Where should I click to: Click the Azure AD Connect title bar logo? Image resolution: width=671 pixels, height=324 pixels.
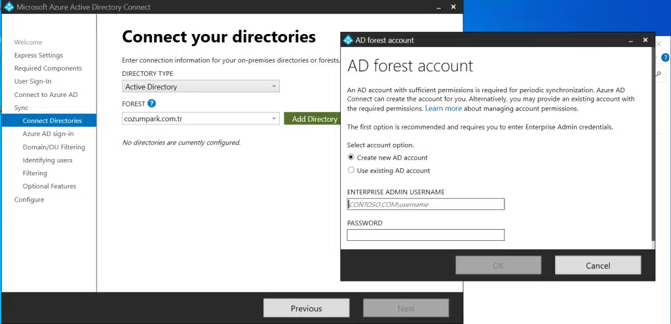9,7
